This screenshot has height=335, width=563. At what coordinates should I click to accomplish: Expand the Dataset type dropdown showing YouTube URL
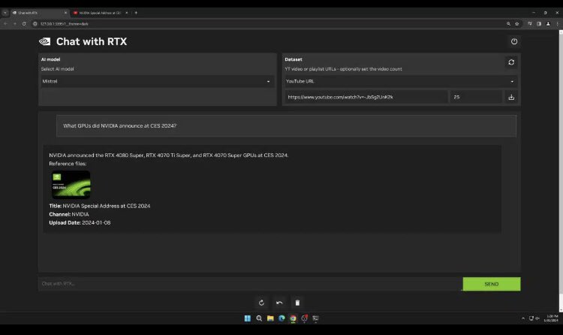pyautogui.click(x=400, y=82)
